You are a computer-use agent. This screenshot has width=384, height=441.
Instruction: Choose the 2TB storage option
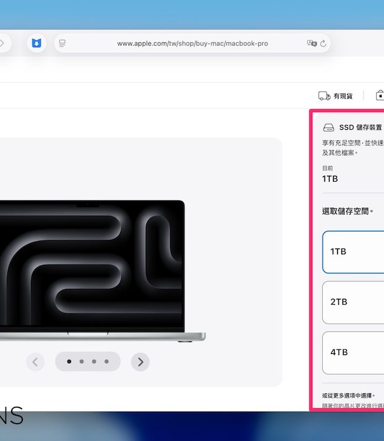[x=352, y=302]
